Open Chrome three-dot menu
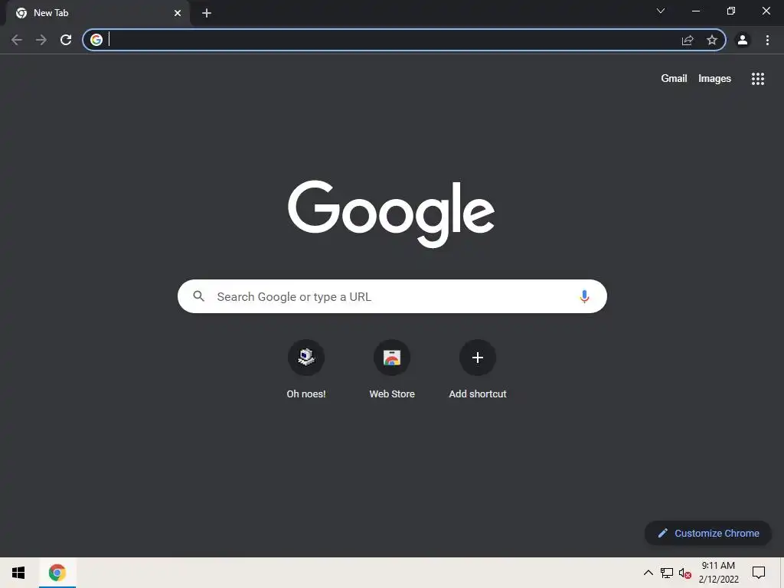The image size is (784, 588). pos(767,40)
